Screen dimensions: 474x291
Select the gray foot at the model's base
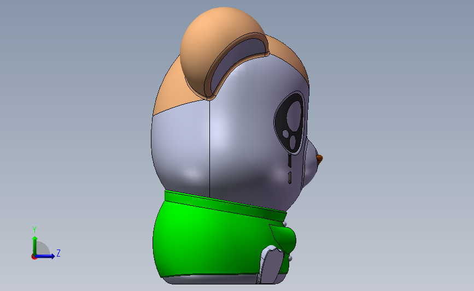[272, 265]
